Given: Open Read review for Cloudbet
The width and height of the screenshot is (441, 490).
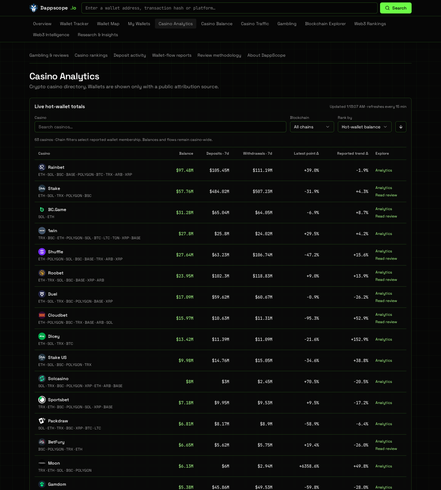Looking at the screenshot, I should [x=386, y=322].
